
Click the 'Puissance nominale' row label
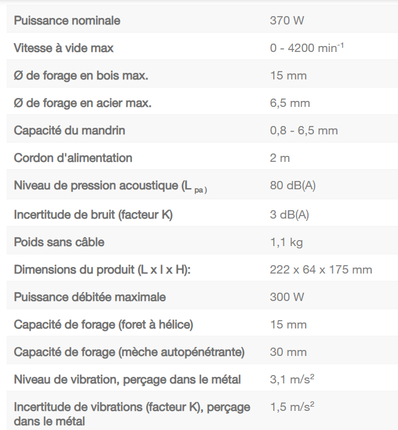point(67,21)
